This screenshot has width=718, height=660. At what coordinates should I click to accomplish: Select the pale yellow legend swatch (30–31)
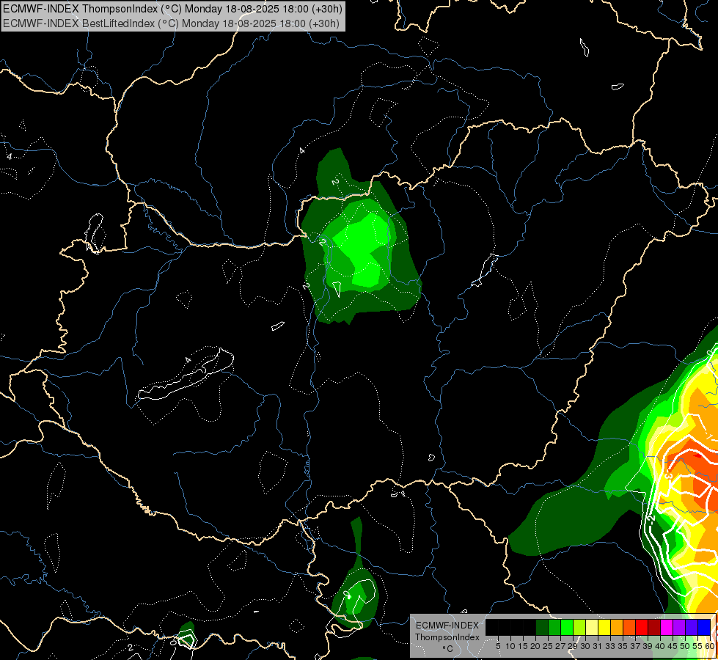tap(592, 628)
